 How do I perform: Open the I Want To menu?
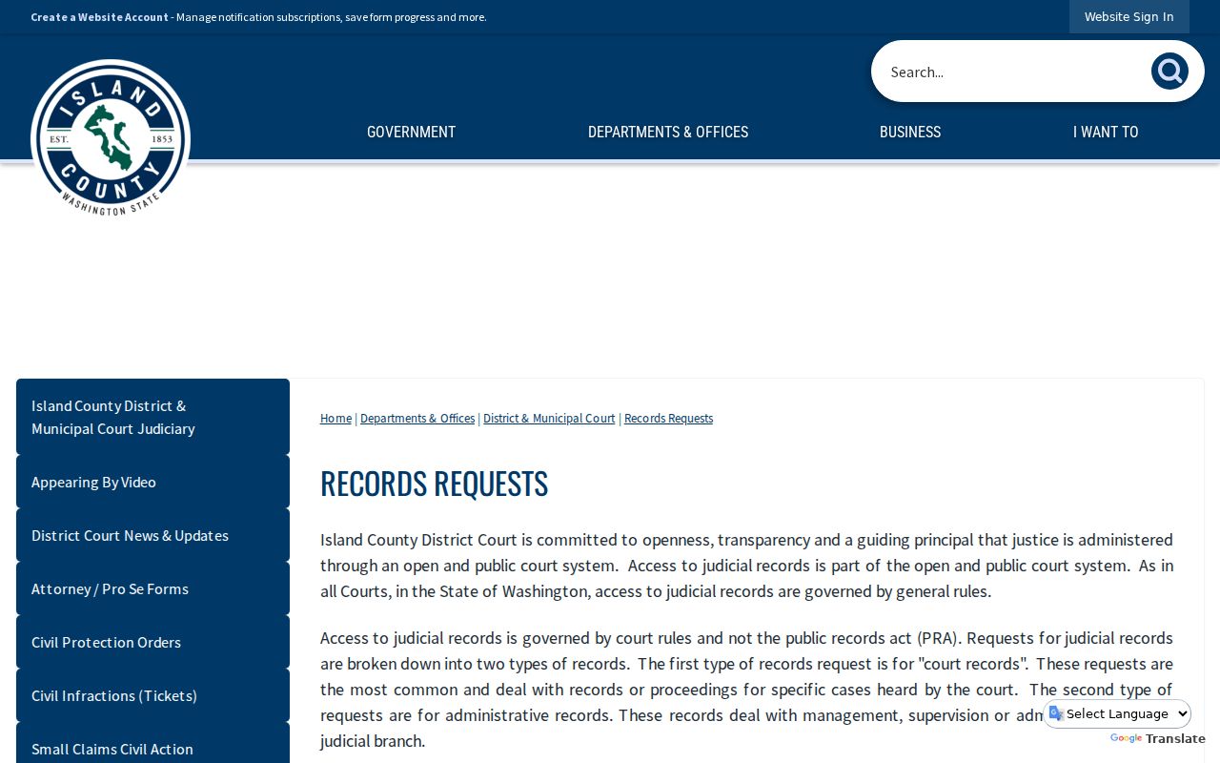[1106, 133]
